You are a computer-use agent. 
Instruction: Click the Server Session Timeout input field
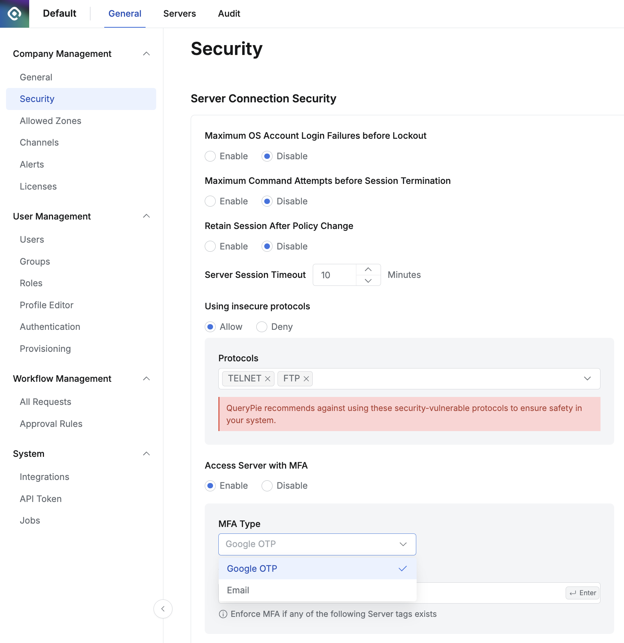click(334, 275)
